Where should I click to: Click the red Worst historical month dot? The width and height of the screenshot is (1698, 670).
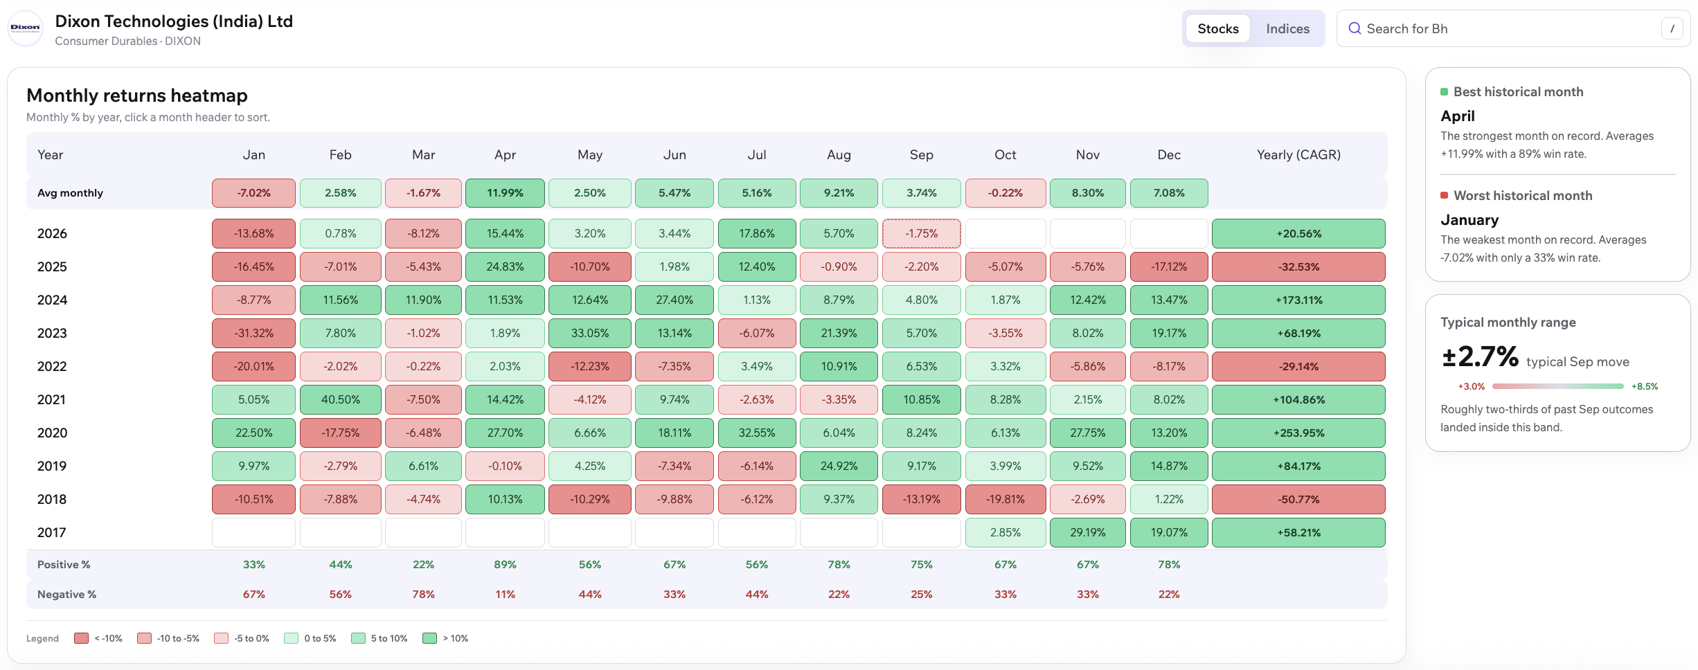click(x=1444, y=196)
